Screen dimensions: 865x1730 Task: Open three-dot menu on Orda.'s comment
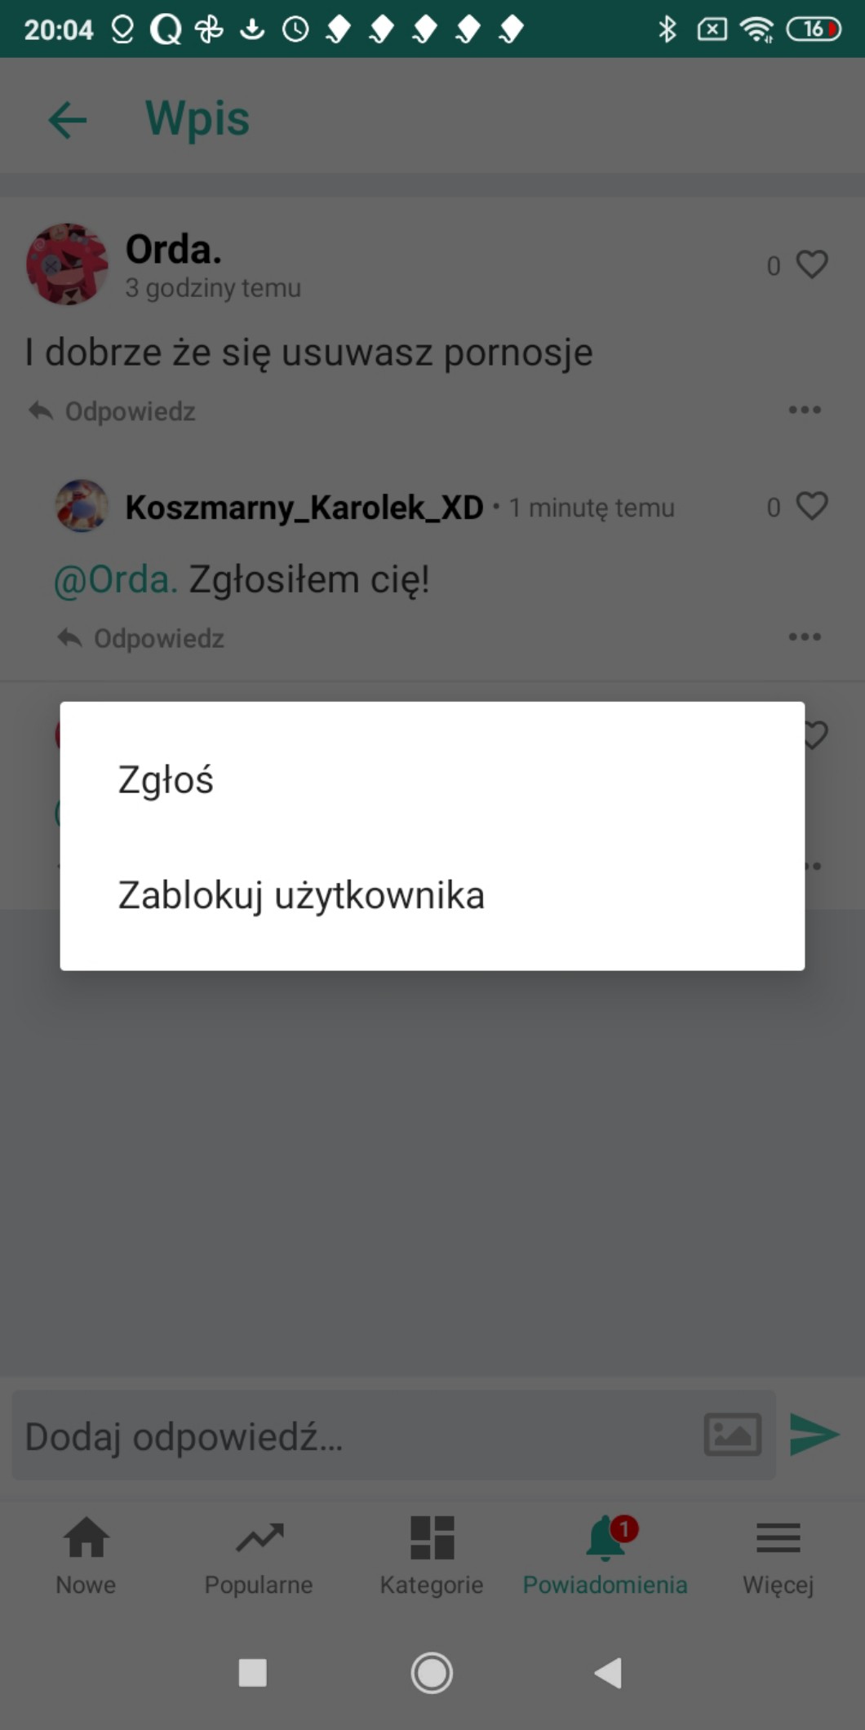click(805, 410)
